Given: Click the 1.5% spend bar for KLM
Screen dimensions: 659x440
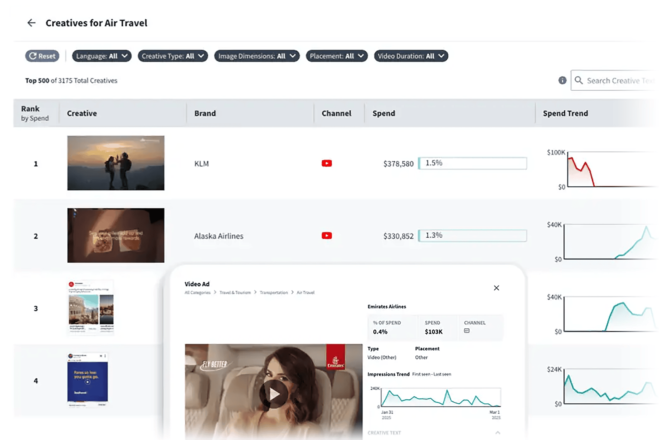Looking at the screenshot, I should tap(473, 163).
